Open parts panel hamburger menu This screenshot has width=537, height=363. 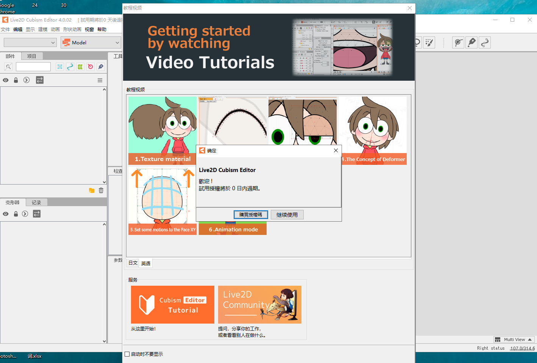click(100, 80)
